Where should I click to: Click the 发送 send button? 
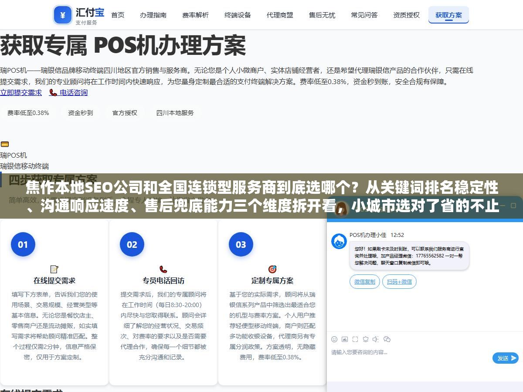tap(506, 358)
